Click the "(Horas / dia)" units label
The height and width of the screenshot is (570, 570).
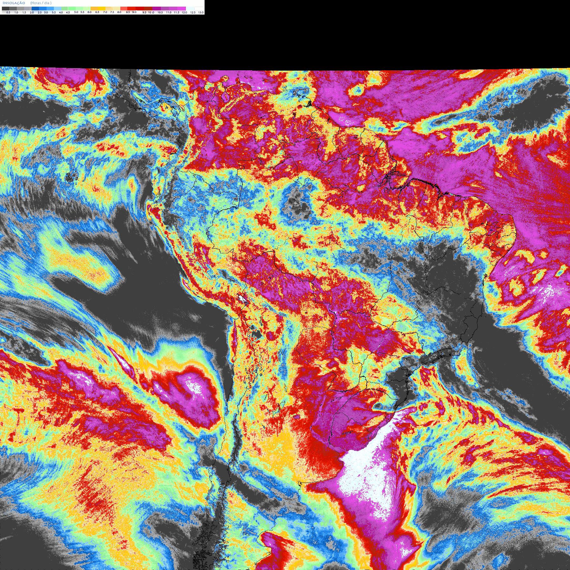(x=41, y=3)
